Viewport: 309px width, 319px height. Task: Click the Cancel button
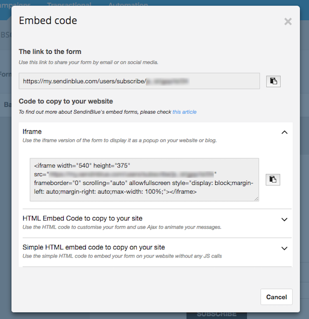pos(276,297)
